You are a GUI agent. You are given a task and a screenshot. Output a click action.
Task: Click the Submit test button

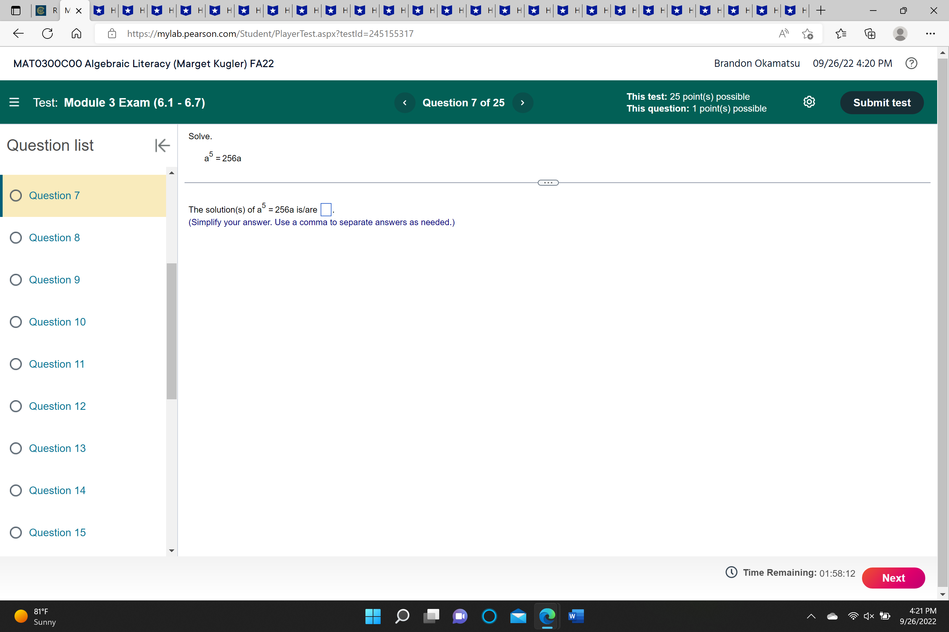click(x=882, y=103)
